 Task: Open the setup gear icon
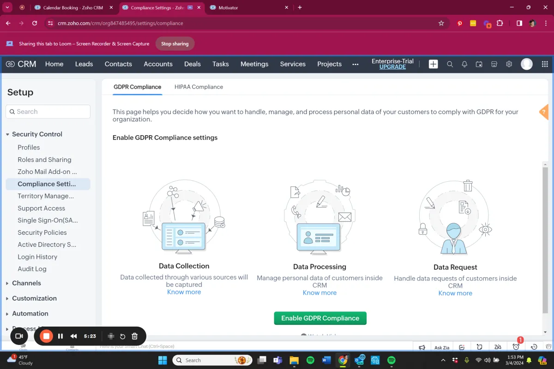(509, 64)
